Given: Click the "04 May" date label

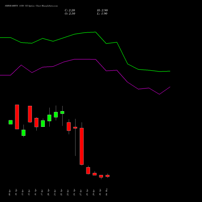Looking at the screenshot, I should click(107, 192).
